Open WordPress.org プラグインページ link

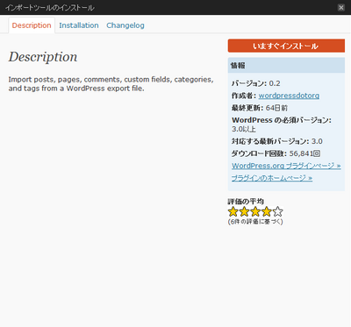[x=286, y=166]
